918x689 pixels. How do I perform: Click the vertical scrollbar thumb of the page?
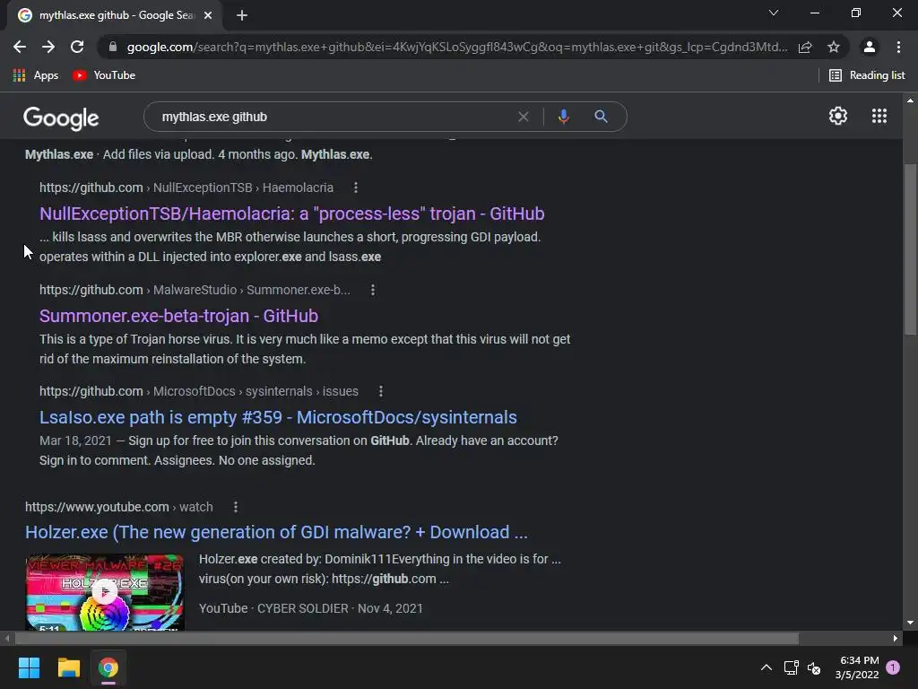(910, 249)
